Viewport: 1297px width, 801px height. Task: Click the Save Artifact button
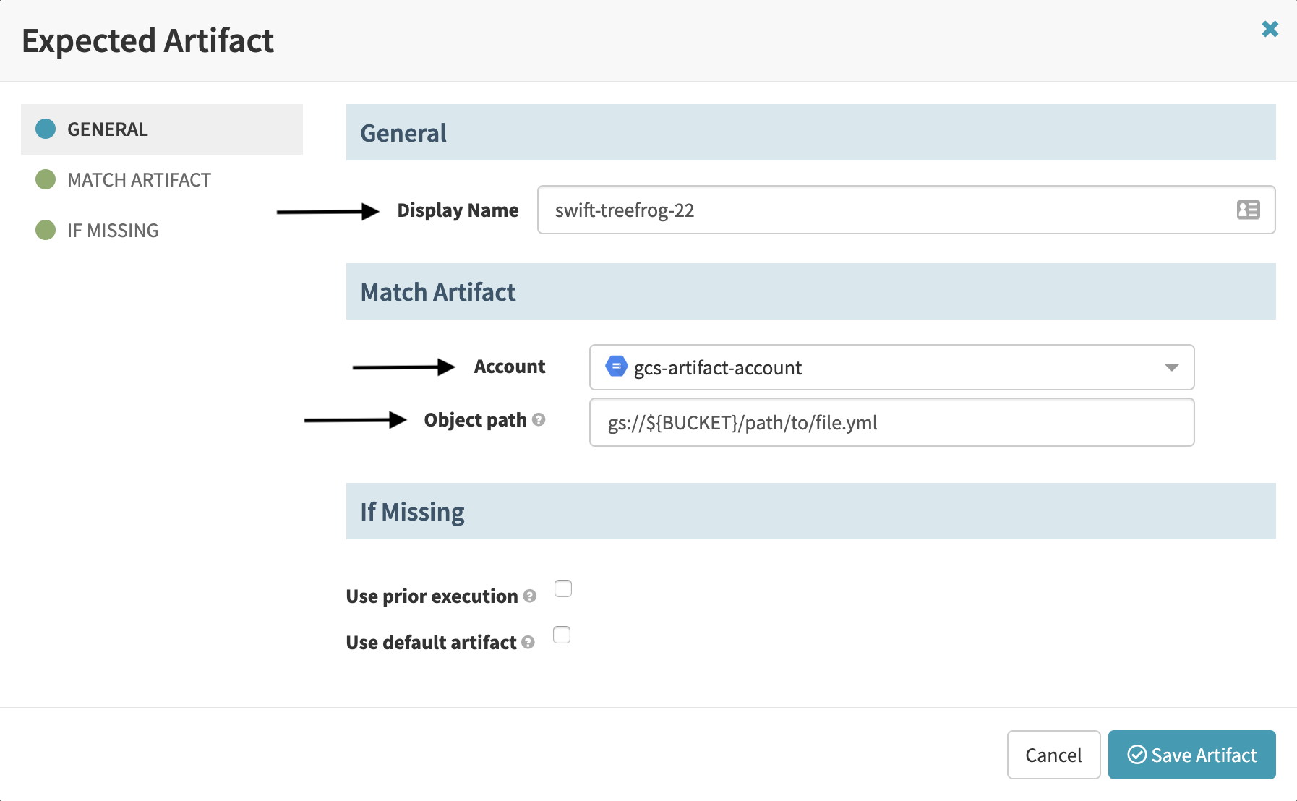tap(1191, 755)
